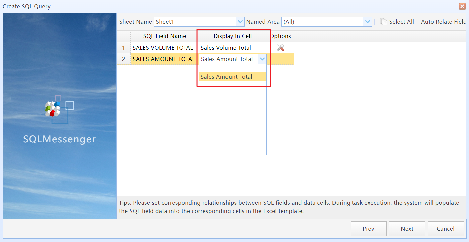Collapse the Sales Amount Total cell dropdown arrow
The width and height of the screenshot is (469, 242).
coord(262,59)
